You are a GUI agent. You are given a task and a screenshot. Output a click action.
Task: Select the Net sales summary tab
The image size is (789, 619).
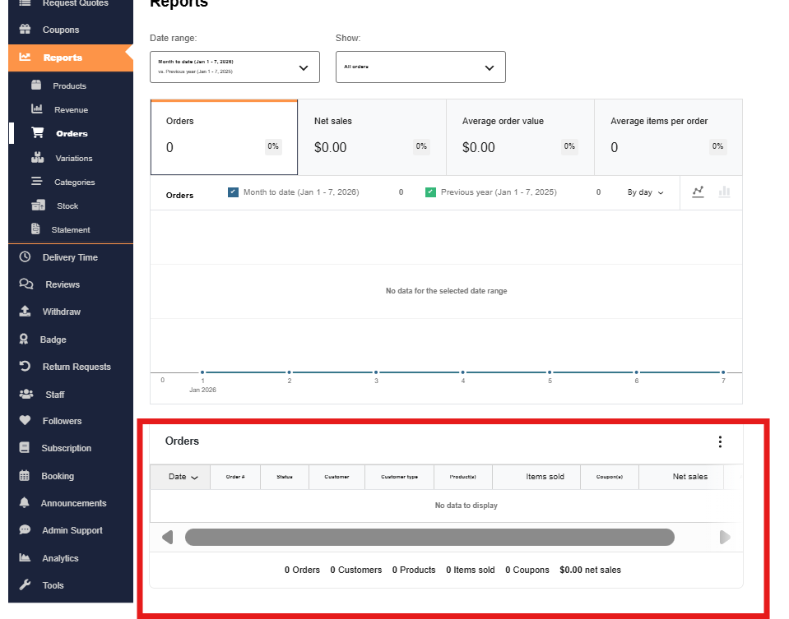371,136
